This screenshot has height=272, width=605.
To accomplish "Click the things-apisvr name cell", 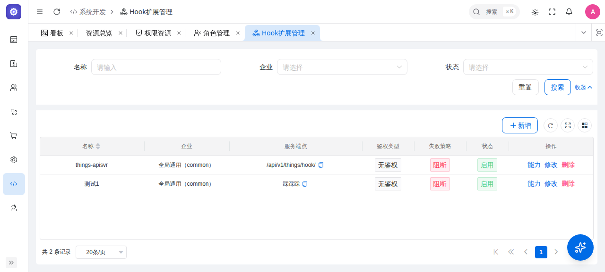I will click(92, 165).
